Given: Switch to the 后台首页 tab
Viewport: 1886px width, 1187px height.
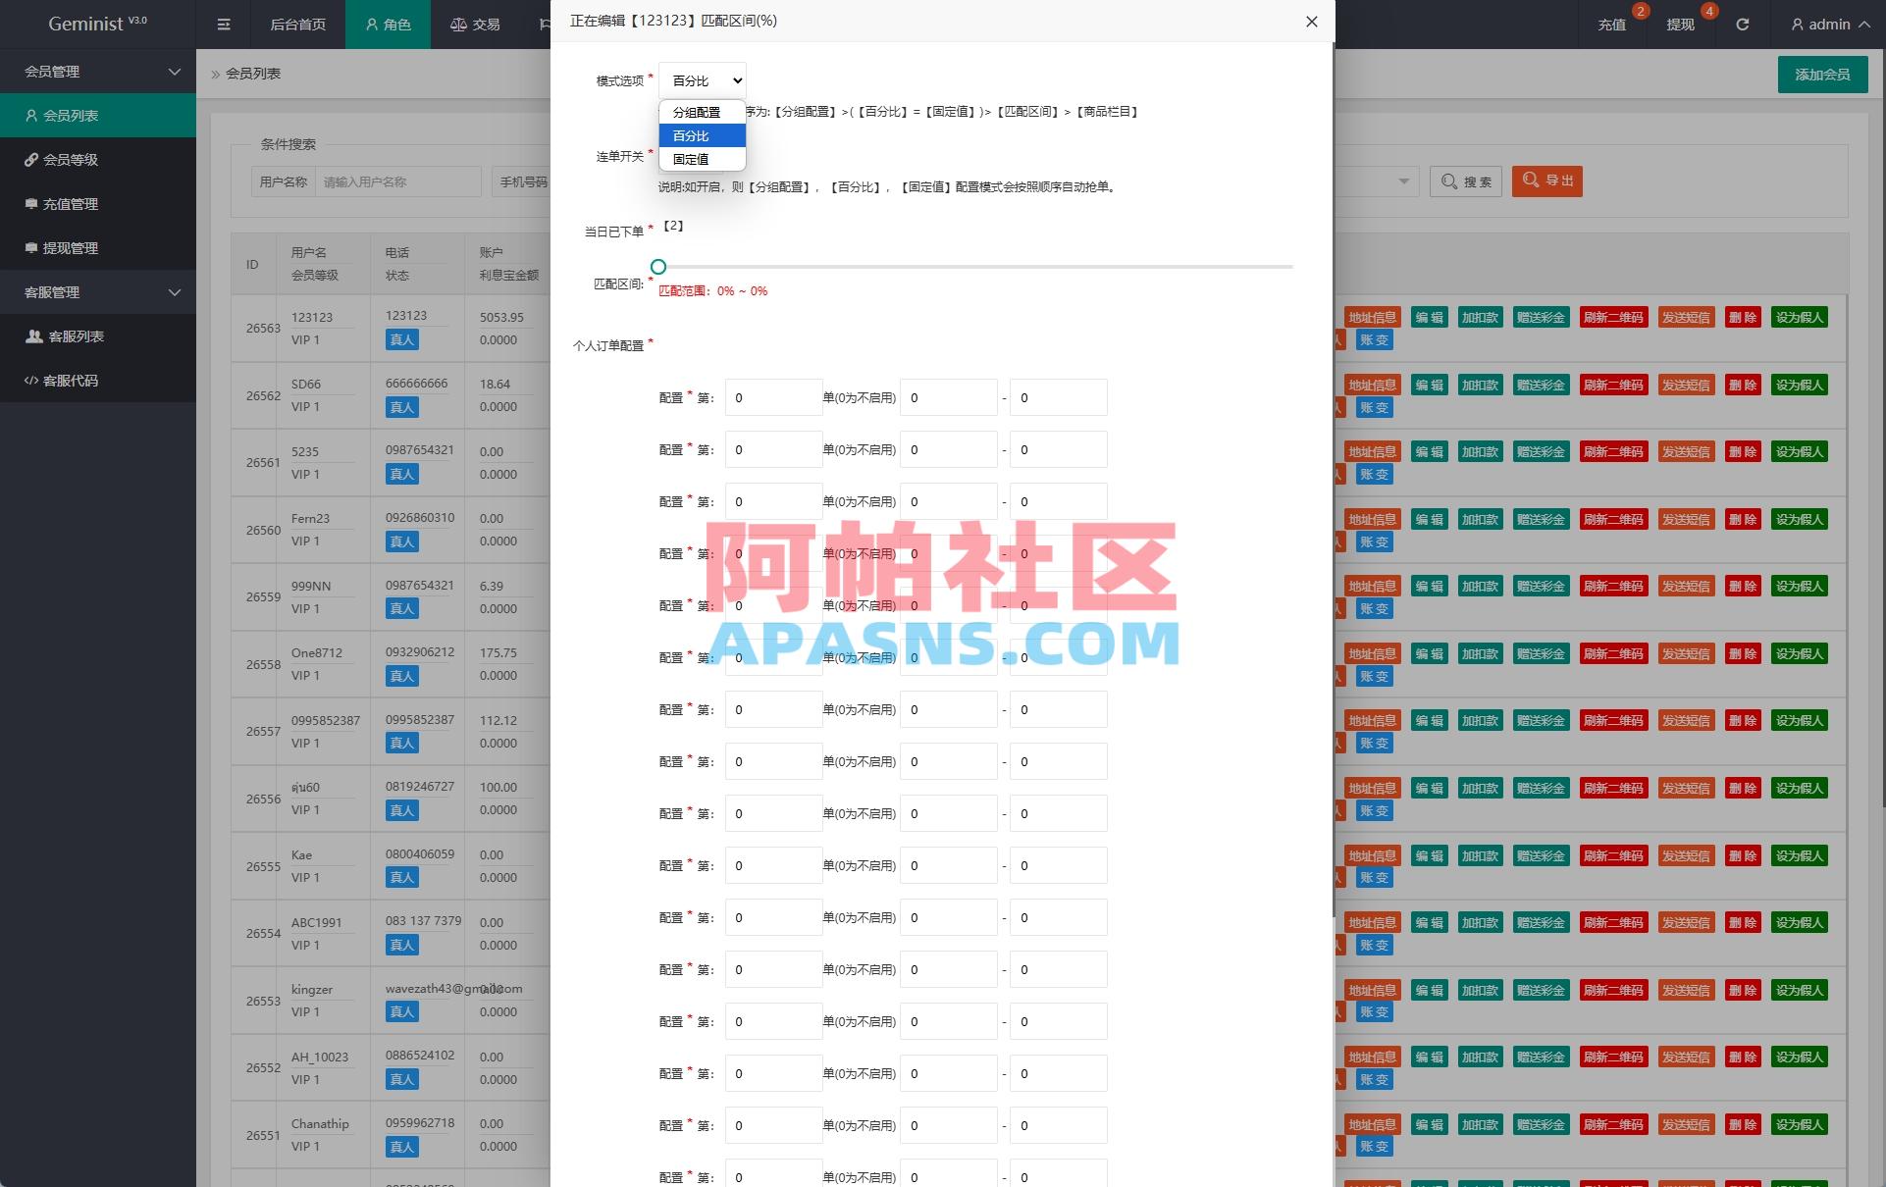Looking at the screenshot, I should click(297, 24).
